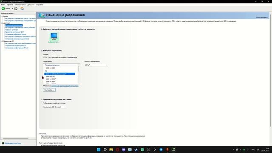
Task: Open the Правка menu
Action: pos(10,5)
